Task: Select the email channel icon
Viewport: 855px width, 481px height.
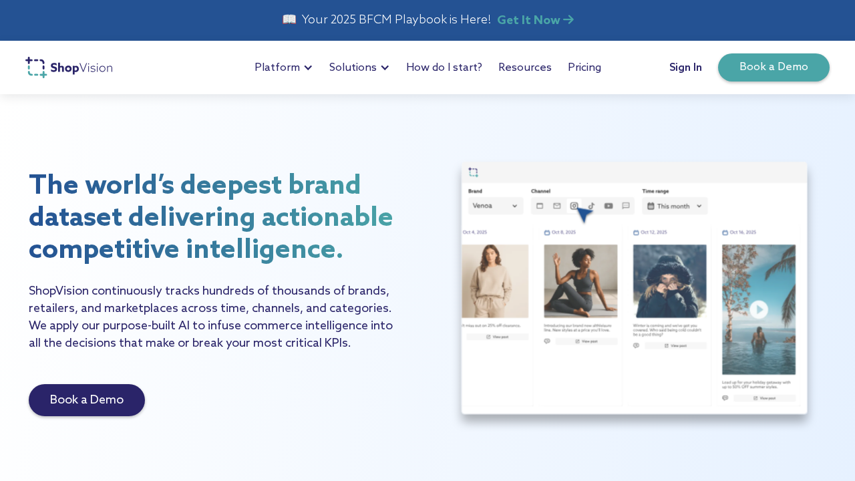Action: click(x=556, y=206)
